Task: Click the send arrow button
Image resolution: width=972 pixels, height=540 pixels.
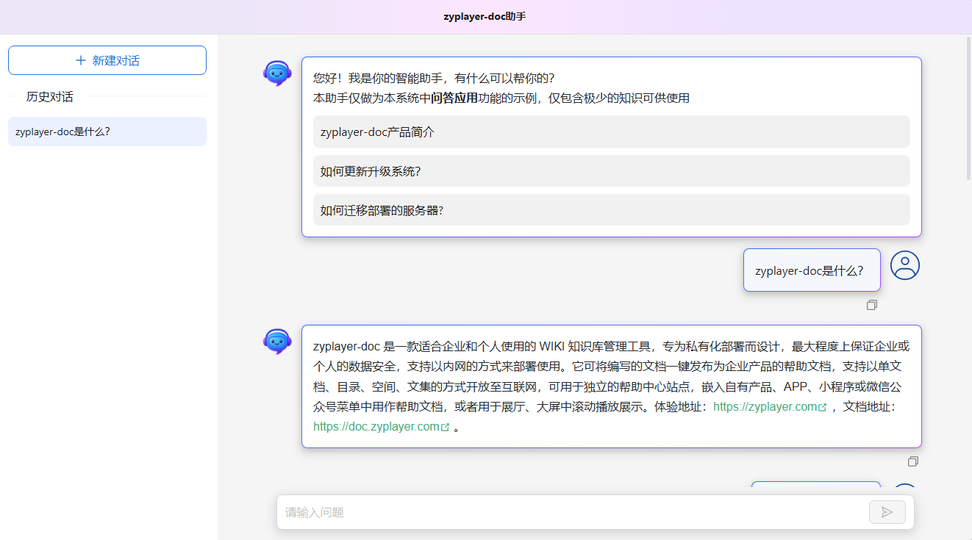Action: click(x=887, y=512)
